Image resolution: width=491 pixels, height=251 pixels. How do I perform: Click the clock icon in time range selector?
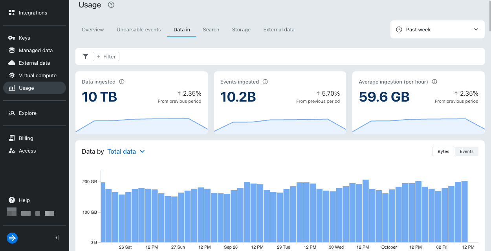point(399,29)
